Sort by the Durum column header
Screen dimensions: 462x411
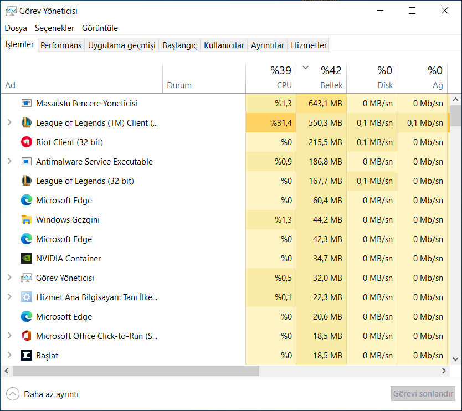pos(204,78)
